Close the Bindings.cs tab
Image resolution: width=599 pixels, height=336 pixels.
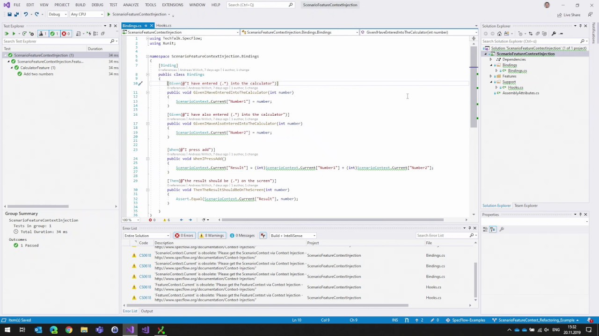pyautogui.click(x=151, y=26)
